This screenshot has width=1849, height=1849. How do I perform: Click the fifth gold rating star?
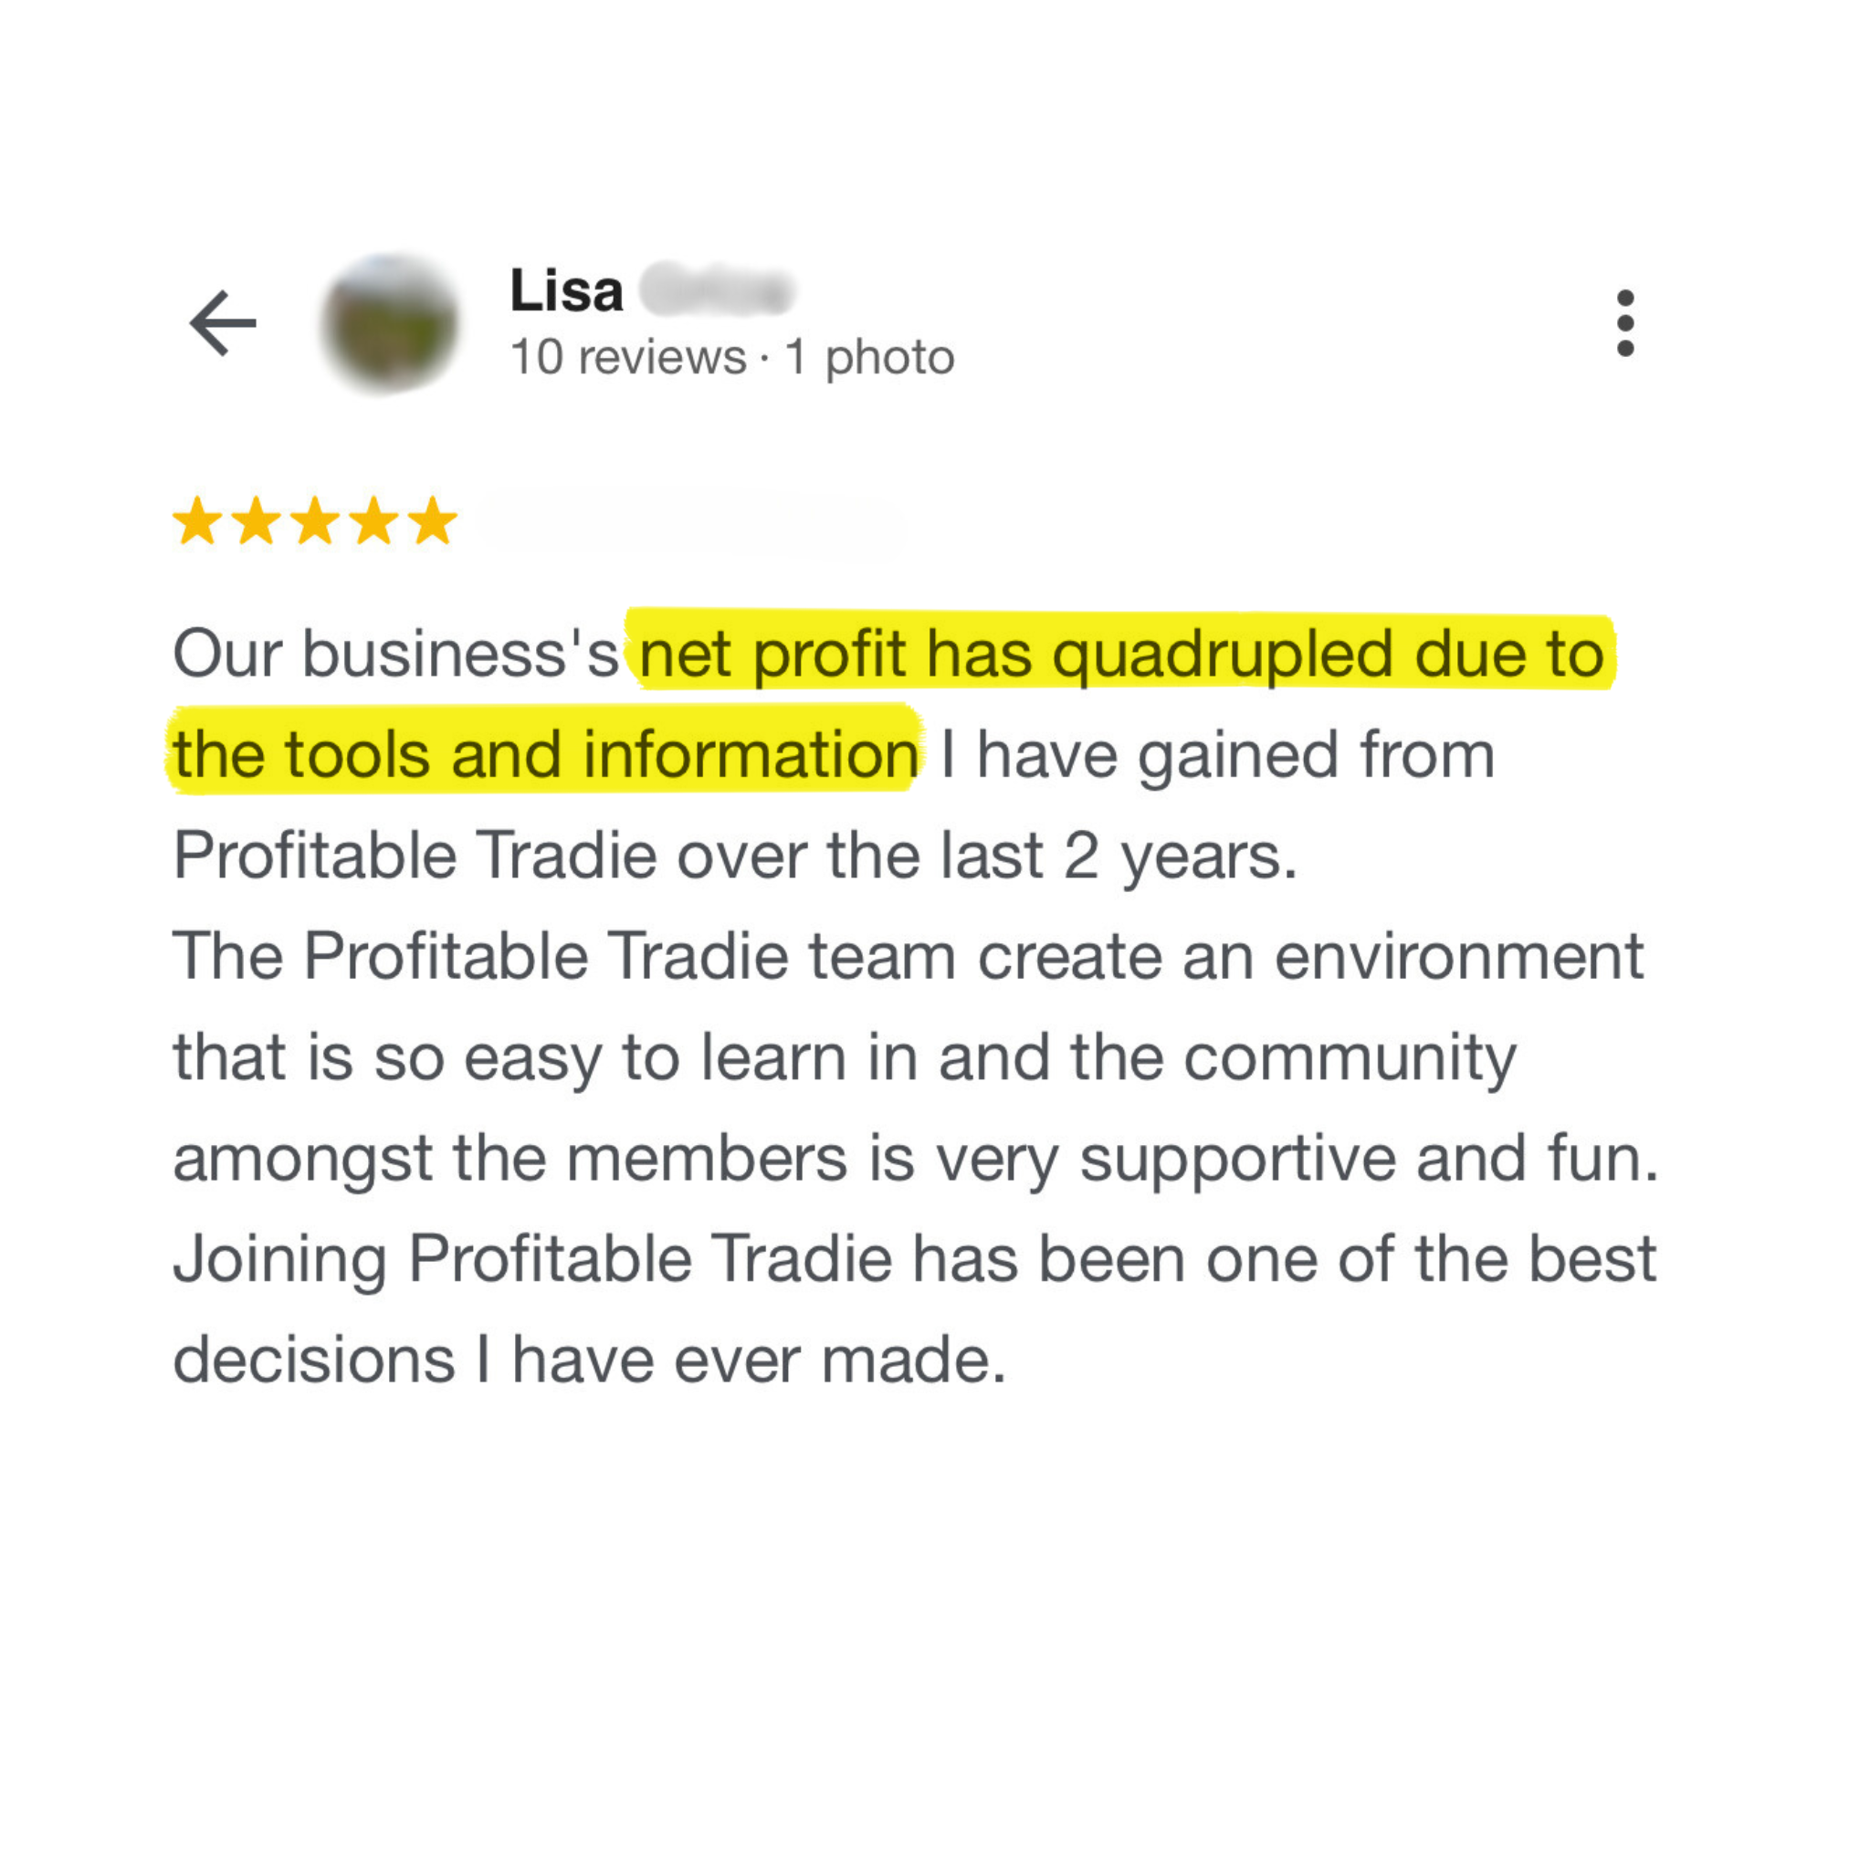[433, 520]
